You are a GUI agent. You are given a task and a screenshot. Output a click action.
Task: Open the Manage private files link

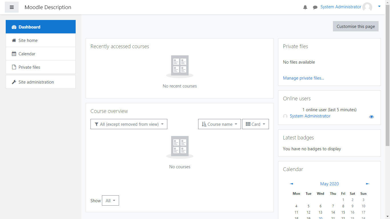point(303,78)
